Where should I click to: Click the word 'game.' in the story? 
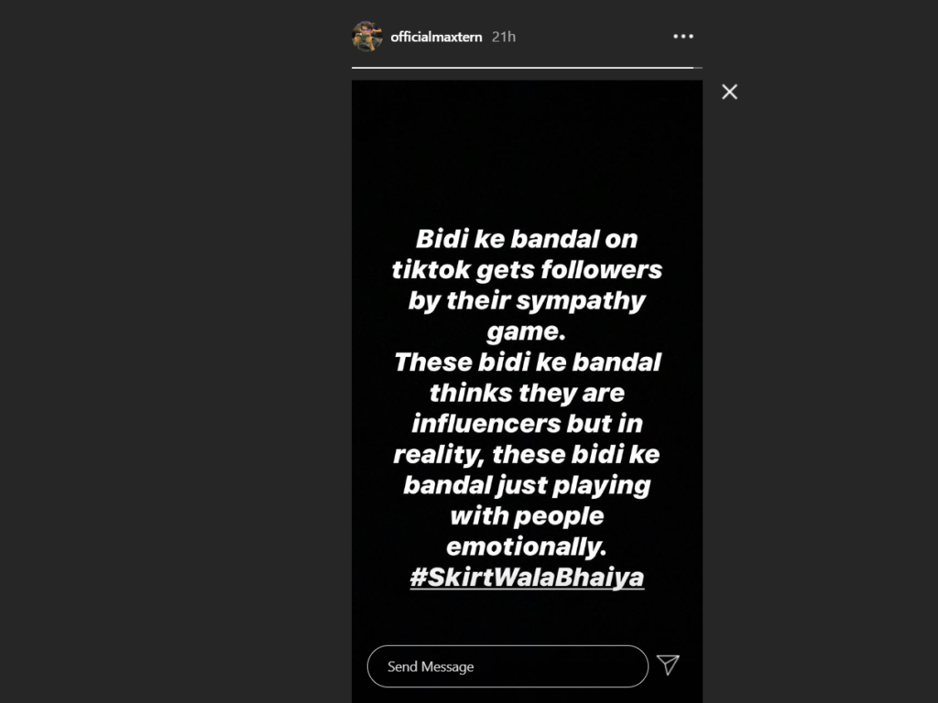[527, 331]
